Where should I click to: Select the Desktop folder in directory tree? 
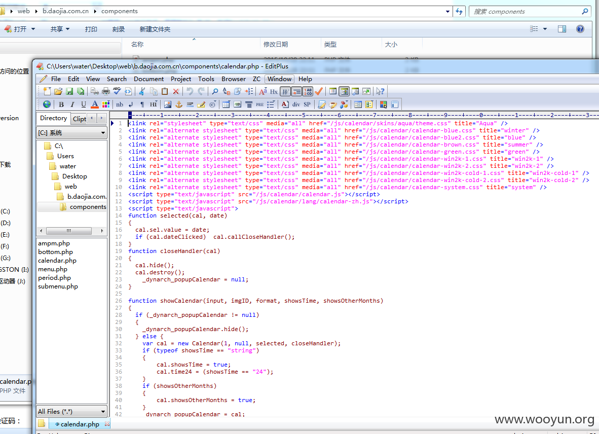[x=74, y=176]
